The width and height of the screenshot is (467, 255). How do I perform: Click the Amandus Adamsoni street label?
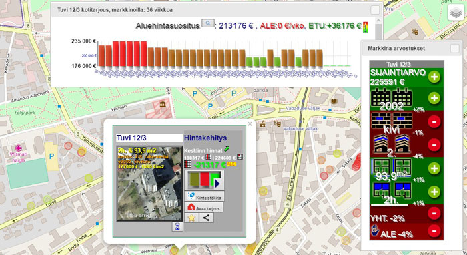tap(30, 97)
